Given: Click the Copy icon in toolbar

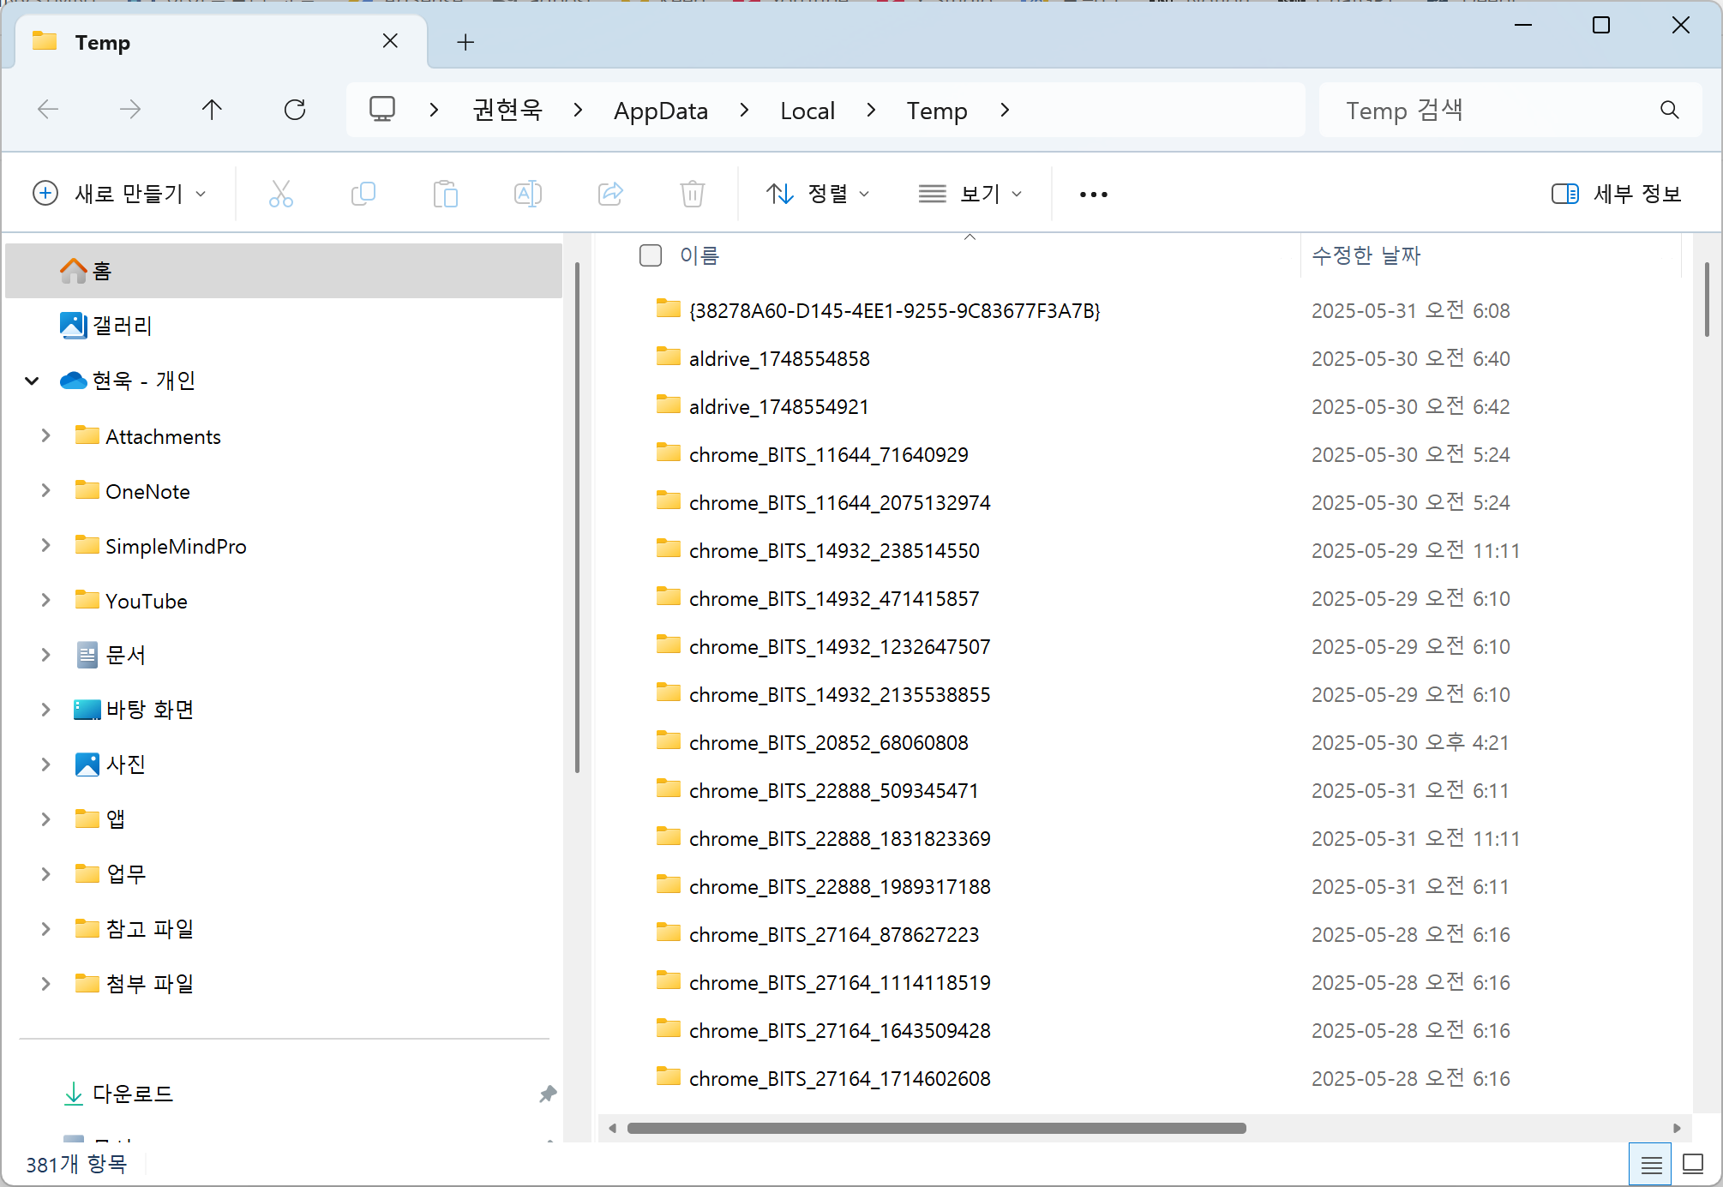Looking at the screenshot, I should tap(363, 194).
